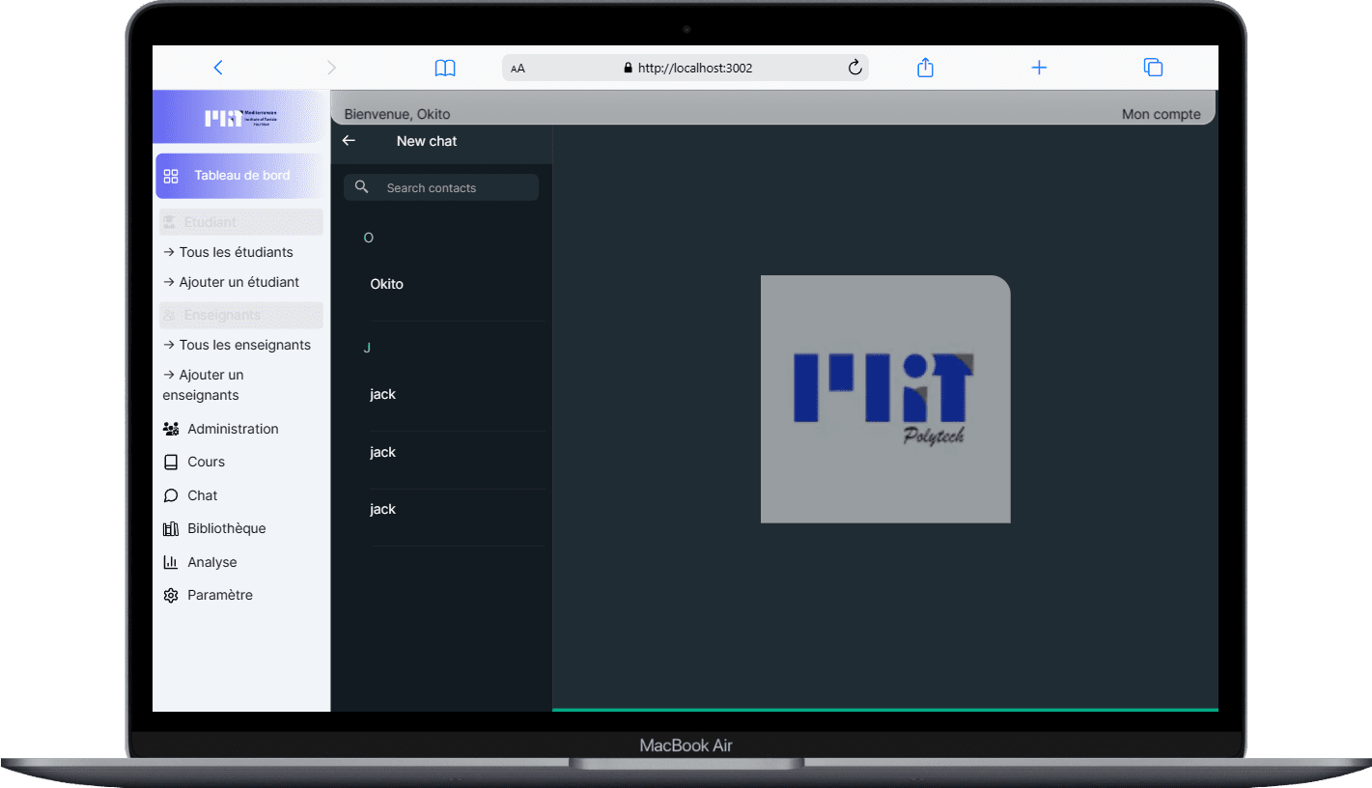Click the AA reader text-size button
The height and width of the screenshot is (788, 1372).
click(518, 69)
